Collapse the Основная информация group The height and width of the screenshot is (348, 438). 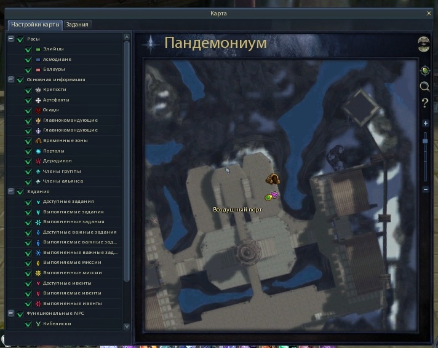pos(11,79)
